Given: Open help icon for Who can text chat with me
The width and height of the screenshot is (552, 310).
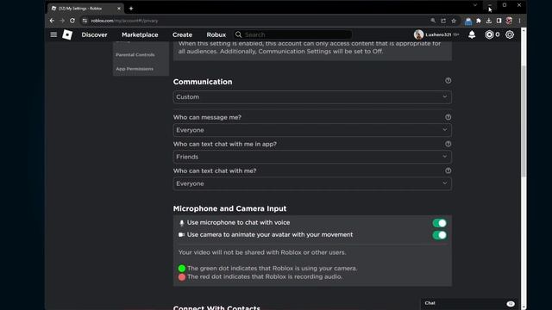Looking at the screenshot, I should point(448,170).
